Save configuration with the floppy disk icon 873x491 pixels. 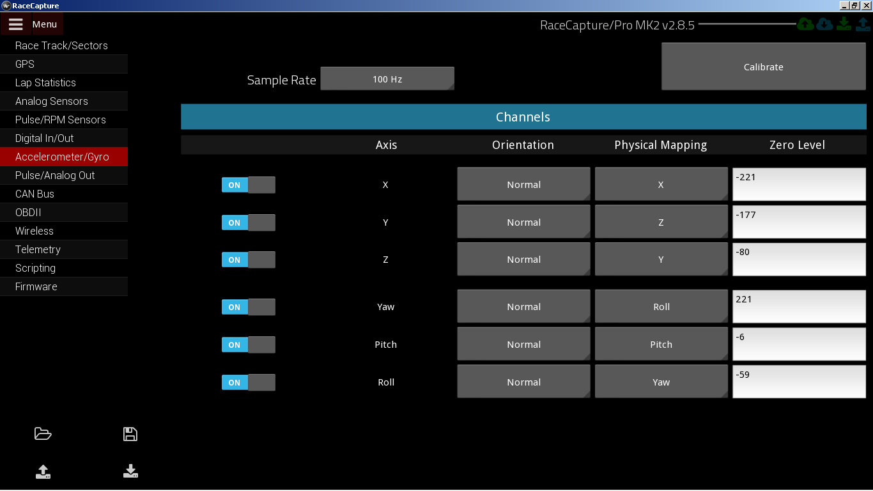tap(130, 434)
